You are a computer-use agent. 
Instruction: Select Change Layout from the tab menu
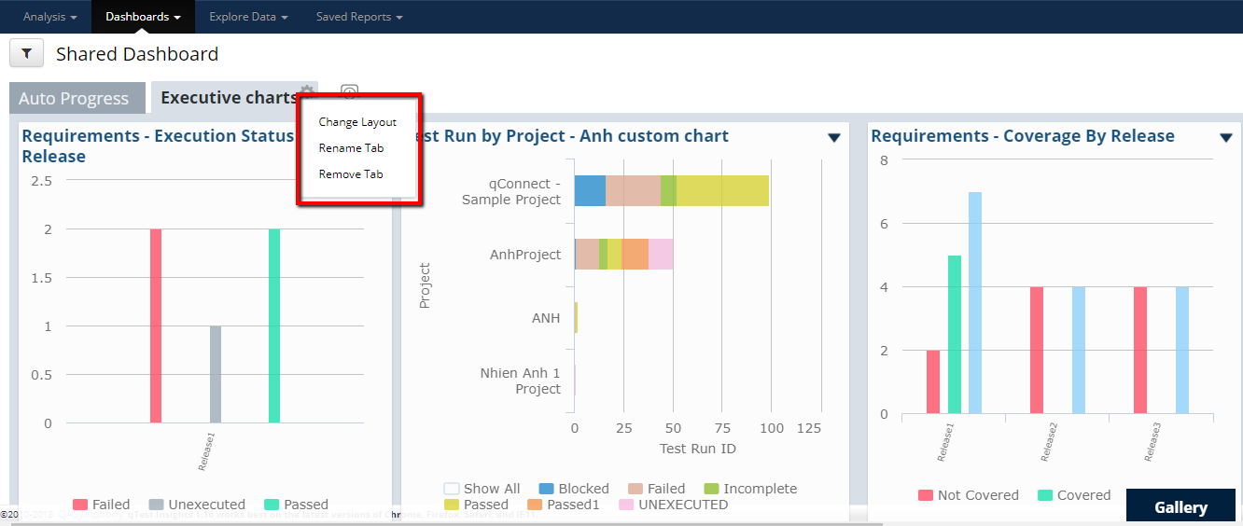357,122
